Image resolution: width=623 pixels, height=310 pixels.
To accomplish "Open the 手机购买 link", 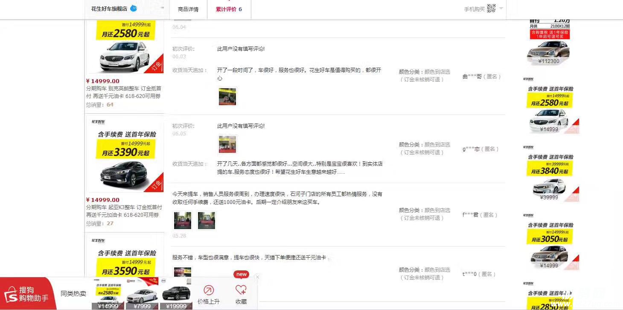I will 475,9.
